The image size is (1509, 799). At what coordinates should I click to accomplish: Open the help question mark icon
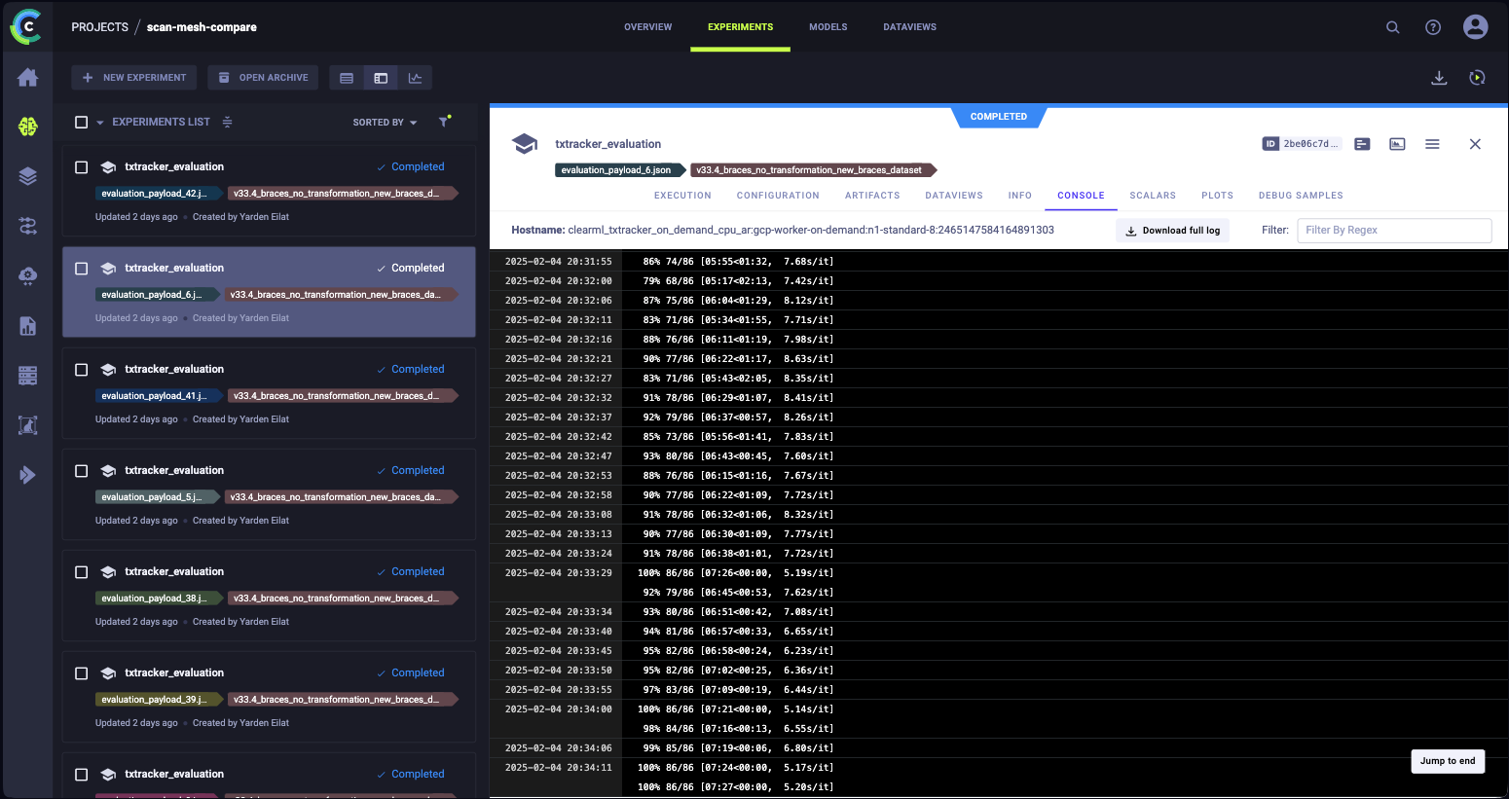coord(1432,27)
